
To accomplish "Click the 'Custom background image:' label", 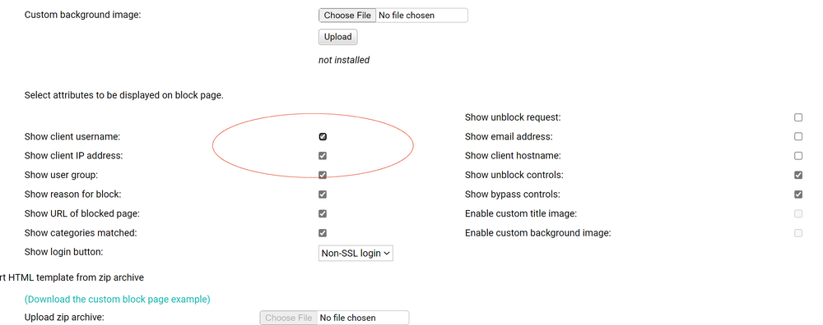I will click(82, 15).
